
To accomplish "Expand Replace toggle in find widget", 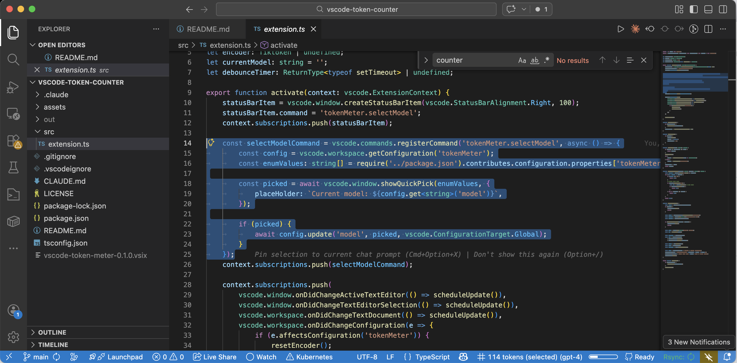I will point(426,60).
